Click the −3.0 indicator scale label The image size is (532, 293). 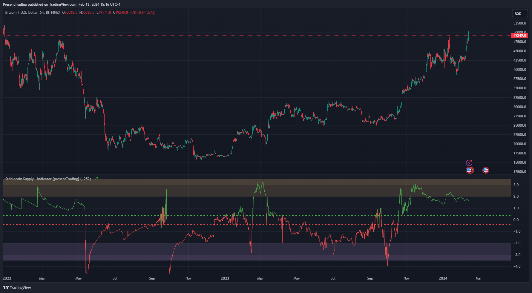(x=517, y=255)
